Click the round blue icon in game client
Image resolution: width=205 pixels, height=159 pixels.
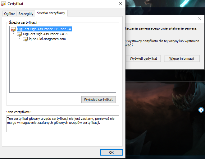201,110
